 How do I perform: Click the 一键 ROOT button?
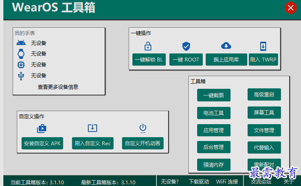pyautogui.click(x=186, y=60)
